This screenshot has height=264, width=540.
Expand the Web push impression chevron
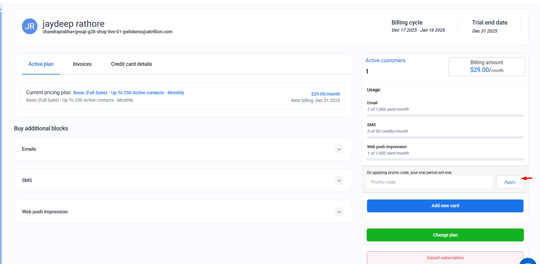pyautogui.click(x=339, y=212)
